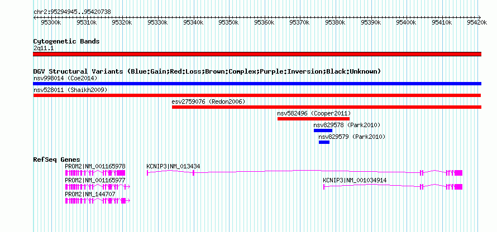This screenshot has height=232, width=497.
Task: Select the KCNIP3 NM_013434 transcript glyph
Action: coord(304,172)
